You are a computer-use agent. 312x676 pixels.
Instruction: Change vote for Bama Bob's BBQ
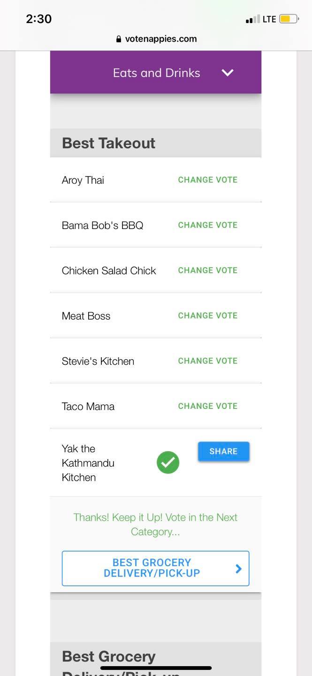[x=208, y=225]
